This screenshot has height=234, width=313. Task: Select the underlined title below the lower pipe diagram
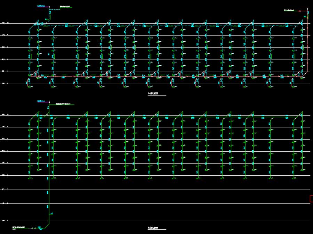tap(153, 228)
